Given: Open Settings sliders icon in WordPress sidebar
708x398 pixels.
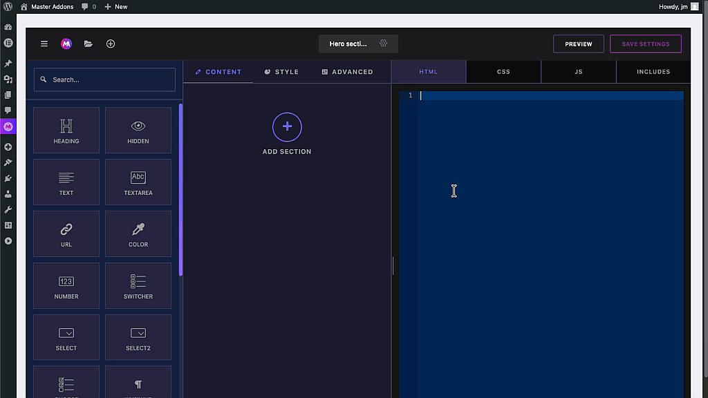Looking at the screenshot, I should pyautogui.click(x=8, y=225).
